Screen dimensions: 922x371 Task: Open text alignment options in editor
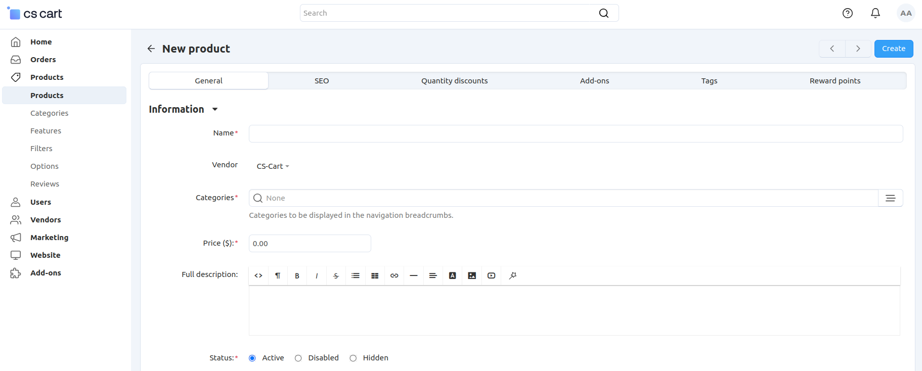pos(433,275)
